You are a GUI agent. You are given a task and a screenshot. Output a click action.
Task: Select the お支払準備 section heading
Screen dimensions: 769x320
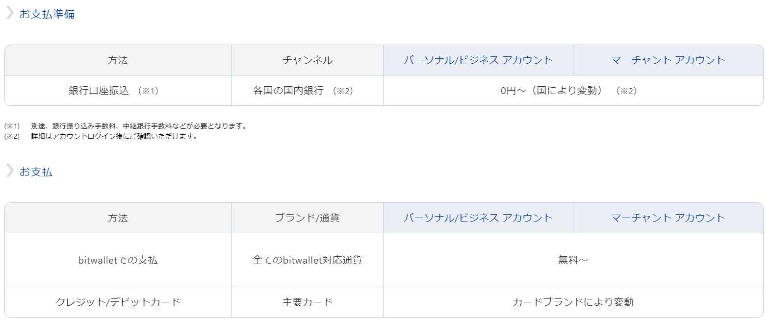tap(47, 14)
